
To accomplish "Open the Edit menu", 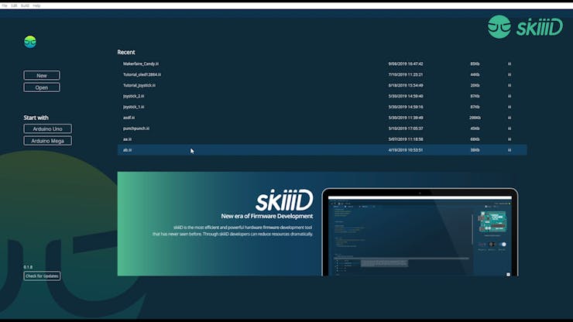I will [x=14, y=6].
